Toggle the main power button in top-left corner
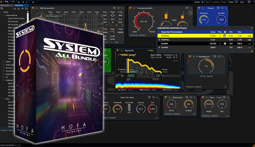Screen dimensions: 255x147 pyautogui.click(x=1, y=2)
